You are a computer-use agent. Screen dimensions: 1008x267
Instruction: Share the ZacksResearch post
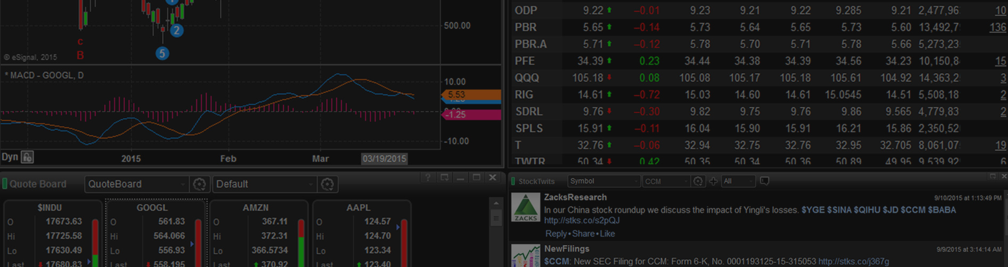pyautogui.click(x=583, y=234)
